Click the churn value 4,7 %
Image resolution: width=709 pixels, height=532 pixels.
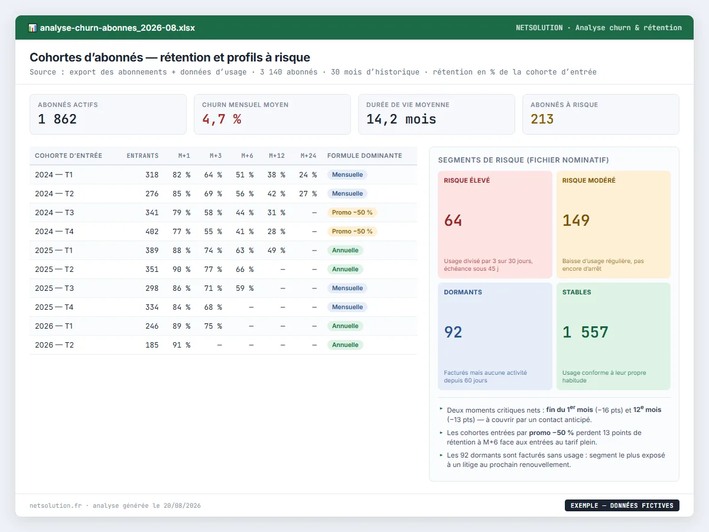point(222,119)
